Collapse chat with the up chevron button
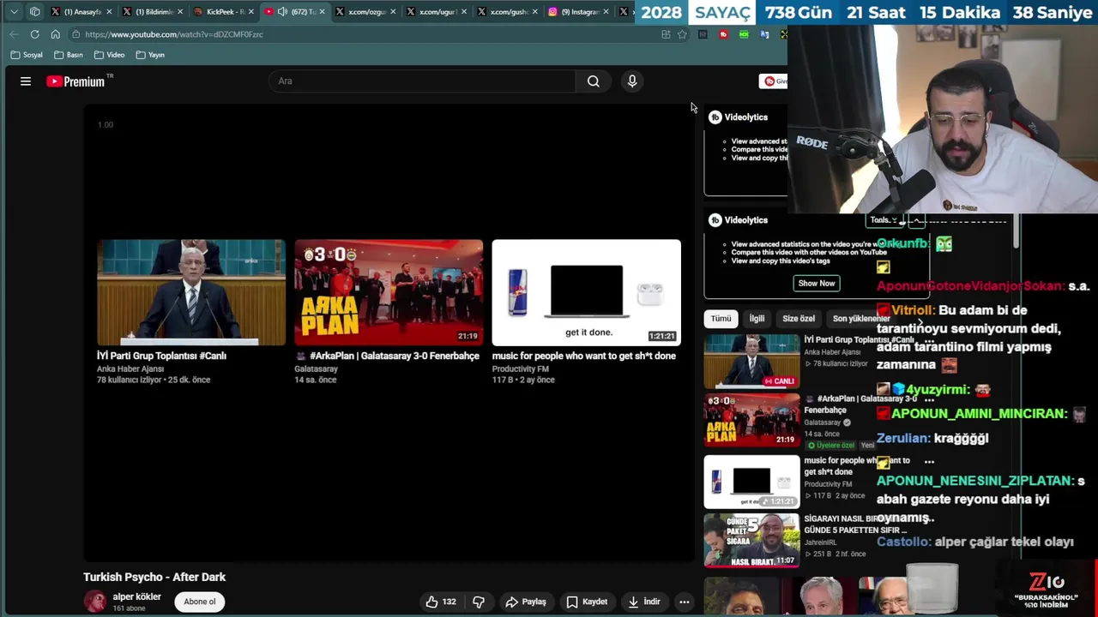 (916, 220)
